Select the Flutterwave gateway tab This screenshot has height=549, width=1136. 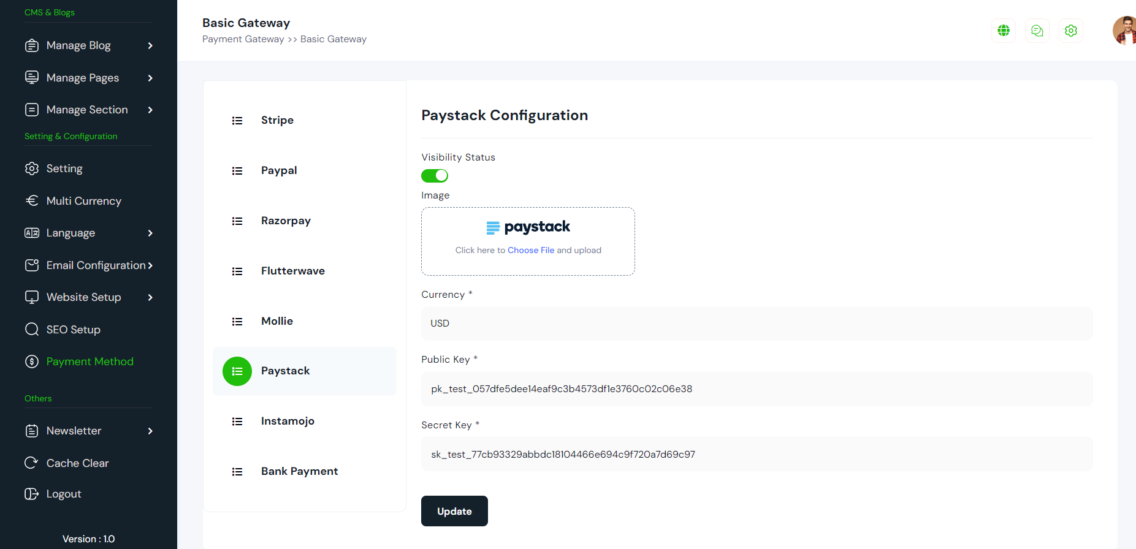[x=292, y=271]
